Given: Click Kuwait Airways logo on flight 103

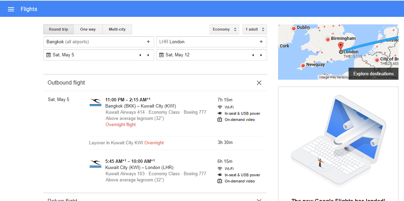Looking at the screenshot, I should (x=95, y=164).
